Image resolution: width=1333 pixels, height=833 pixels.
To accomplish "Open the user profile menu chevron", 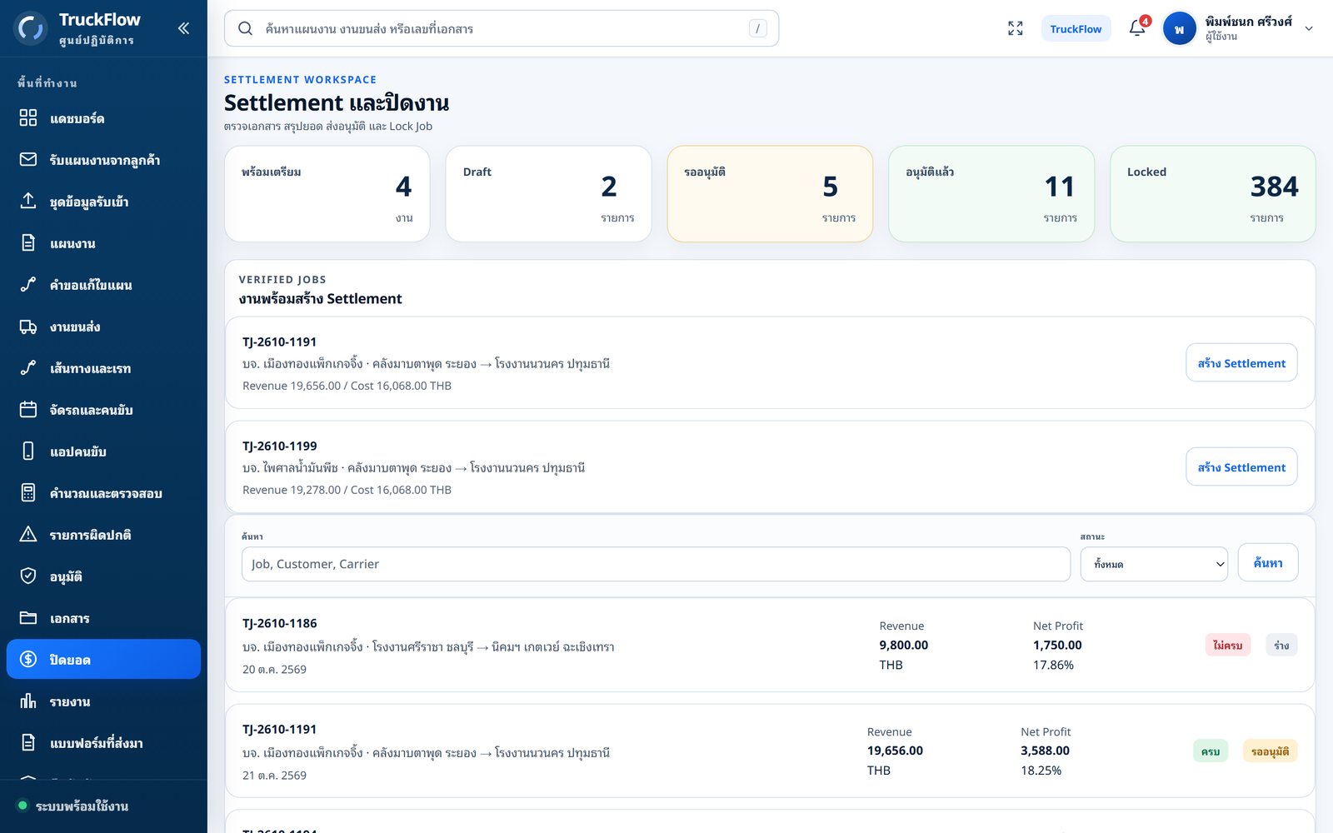I will click(x=1309, y=28).
